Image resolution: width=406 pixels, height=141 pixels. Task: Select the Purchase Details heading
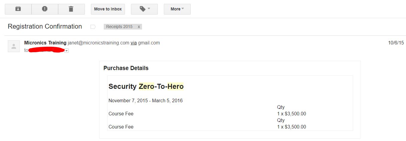tap(126, 68)
